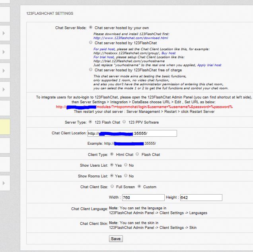Viewport: 253px width, 252px height.
Task: Pick '123 PPV Software' server type
Action: pyautogui.click(x=125, y=122)
